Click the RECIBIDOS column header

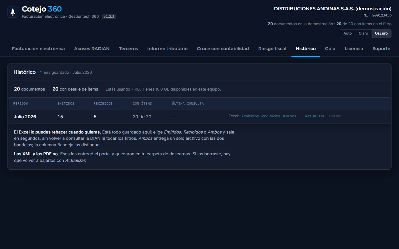tap(103, 103)
